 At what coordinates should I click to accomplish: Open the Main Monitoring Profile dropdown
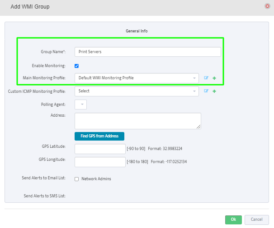click(x=137, y=78)
